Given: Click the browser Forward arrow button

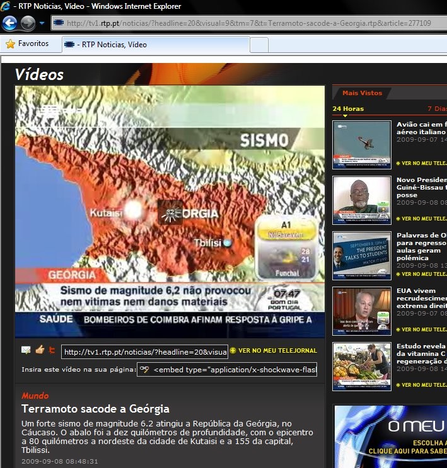Looking at the screenshot, I should pos(28,23).
